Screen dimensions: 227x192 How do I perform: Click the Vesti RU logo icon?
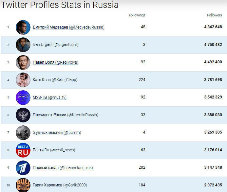[23, 150]
